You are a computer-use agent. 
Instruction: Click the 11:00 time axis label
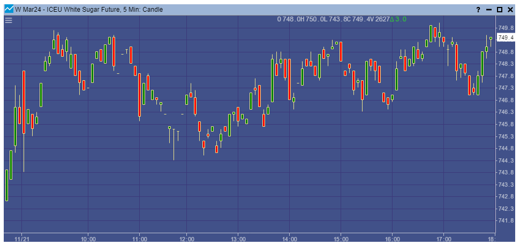[139, 239]
